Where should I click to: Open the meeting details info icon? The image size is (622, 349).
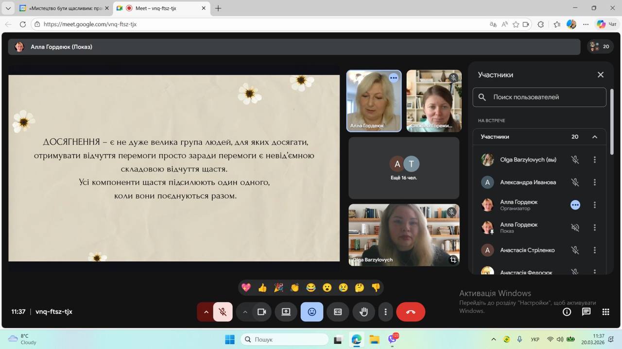pos(567,312)
